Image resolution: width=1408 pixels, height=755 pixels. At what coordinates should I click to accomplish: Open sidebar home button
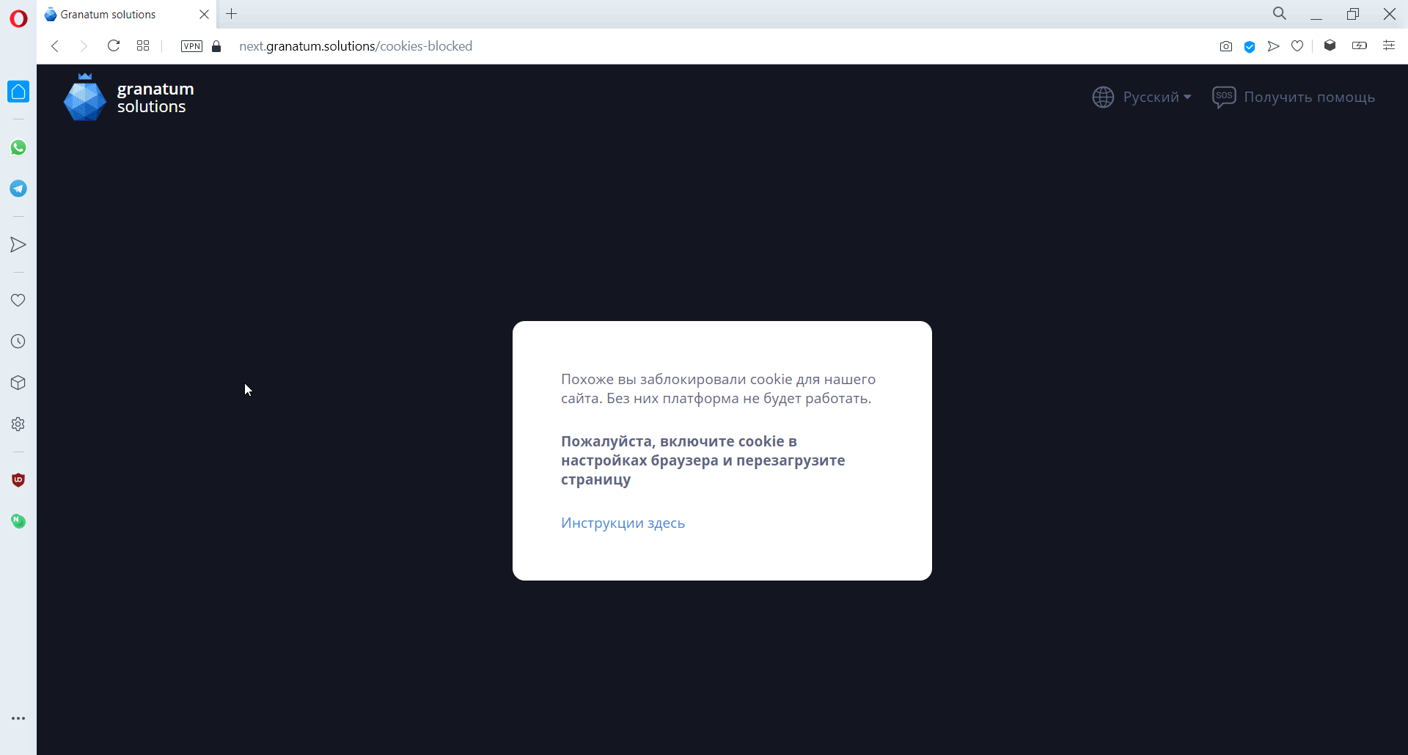click(18, 92)
